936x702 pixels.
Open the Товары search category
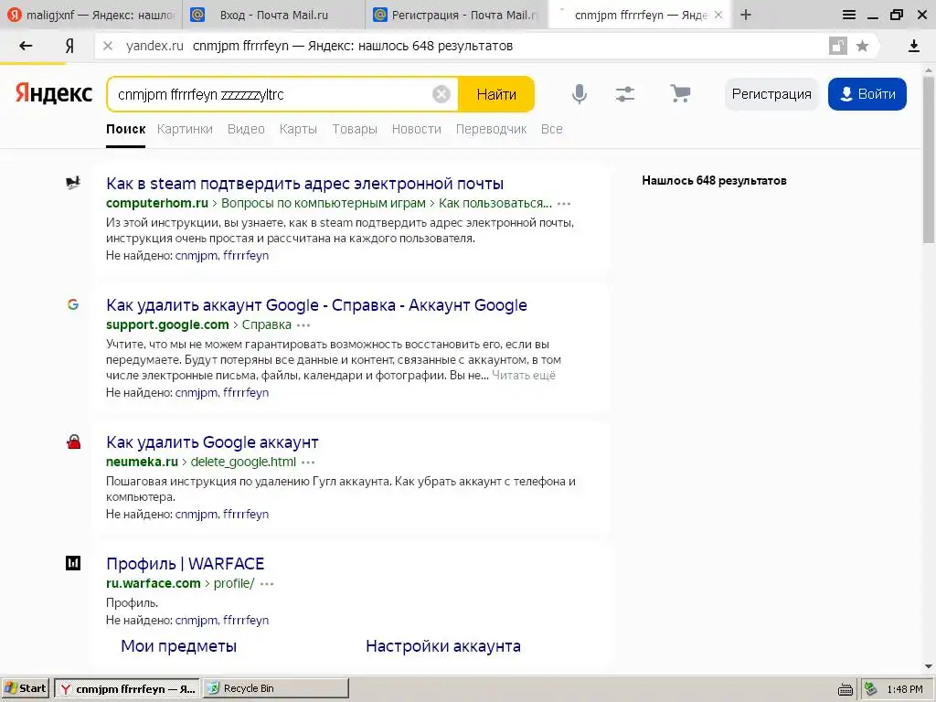pyautogui.click(x=355, y=129)
